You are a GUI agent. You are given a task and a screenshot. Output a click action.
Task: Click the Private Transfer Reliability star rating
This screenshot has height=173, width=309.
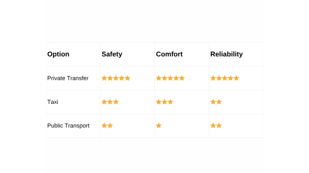click(x=225, y=78)
